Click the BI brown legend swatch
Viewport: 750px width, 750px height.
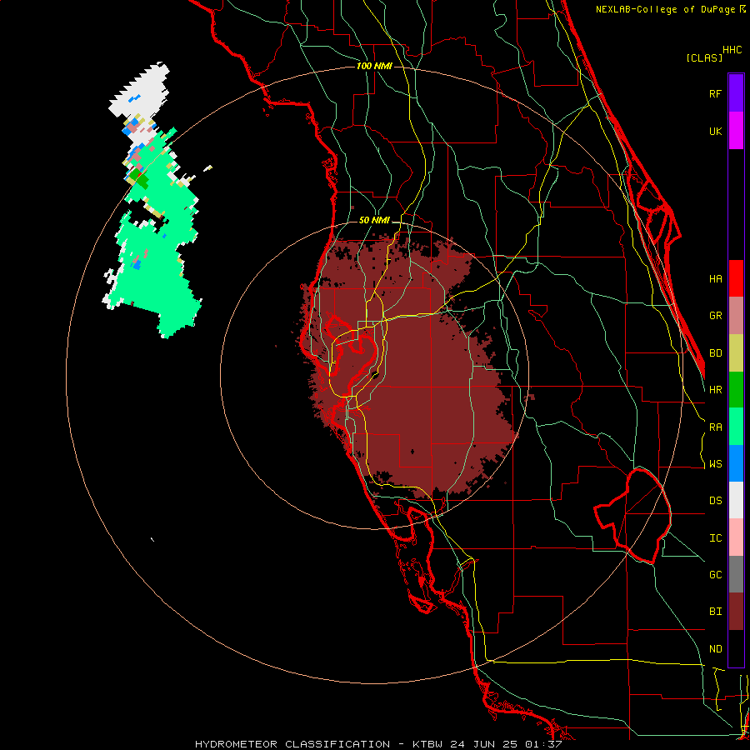click(x=736, y=612)
